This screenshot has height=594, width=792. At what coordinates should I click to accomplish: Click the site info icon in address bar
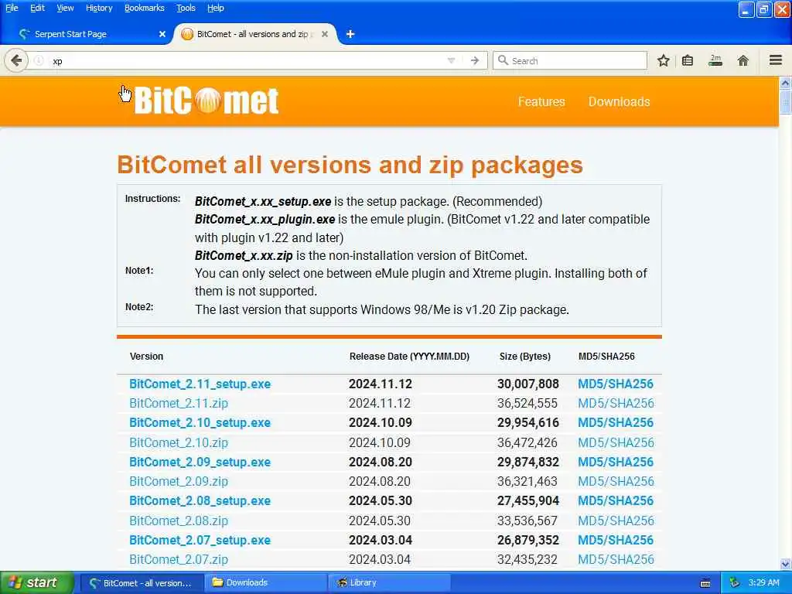(39, 61)
